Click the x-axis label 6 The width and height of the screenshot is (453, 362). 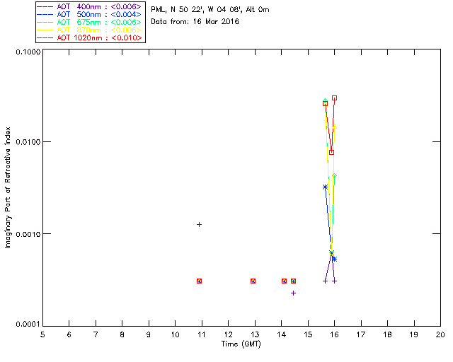(x=69, y=334)
